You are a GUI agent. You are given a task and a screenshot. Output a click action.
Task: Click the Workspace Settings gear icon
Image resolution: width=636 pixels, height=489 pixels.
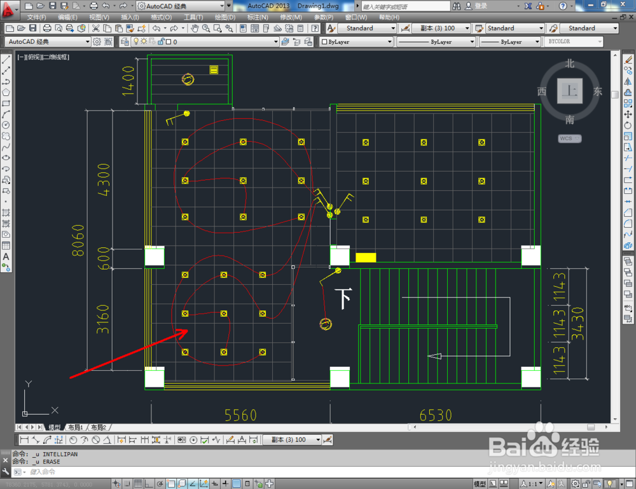point(97,41)
